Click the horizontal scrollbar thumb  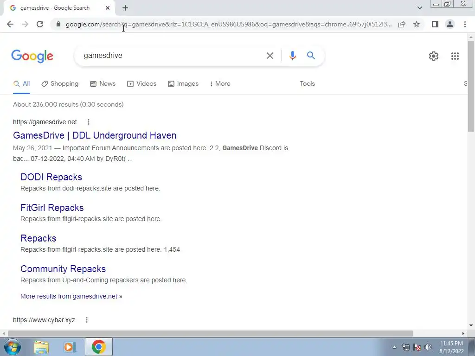210,333
